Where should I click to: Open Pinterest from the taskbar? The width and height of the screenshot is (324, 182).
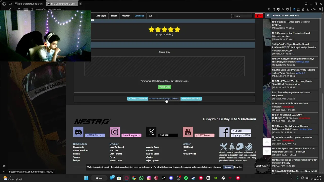[x=156, y=178]
